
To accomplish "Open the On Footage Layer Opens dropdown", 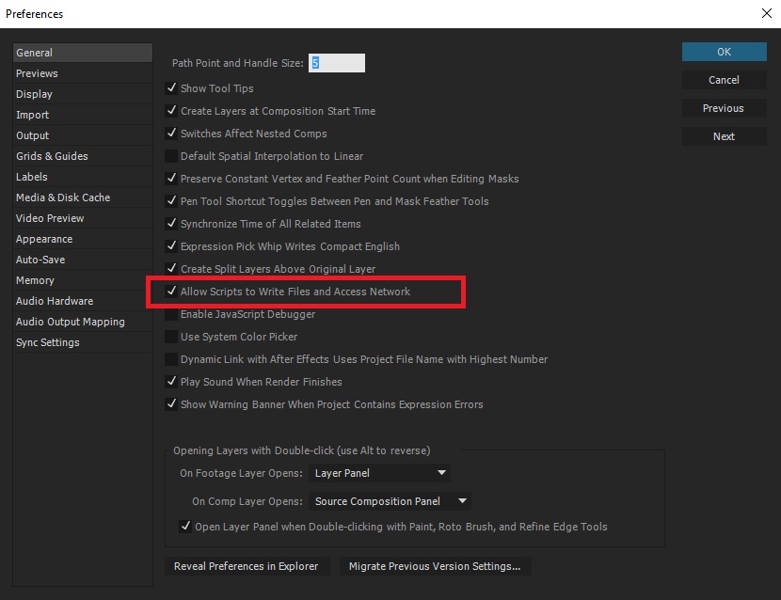I will (x=379, y=472).
